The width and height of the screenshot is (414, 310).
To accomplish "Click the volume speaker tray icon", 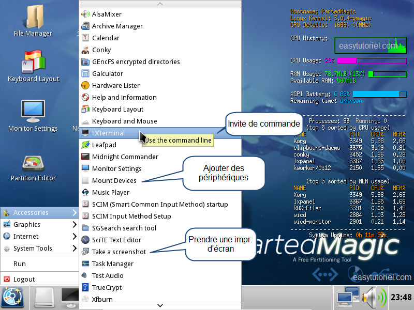I will click(x=374, y=298).
